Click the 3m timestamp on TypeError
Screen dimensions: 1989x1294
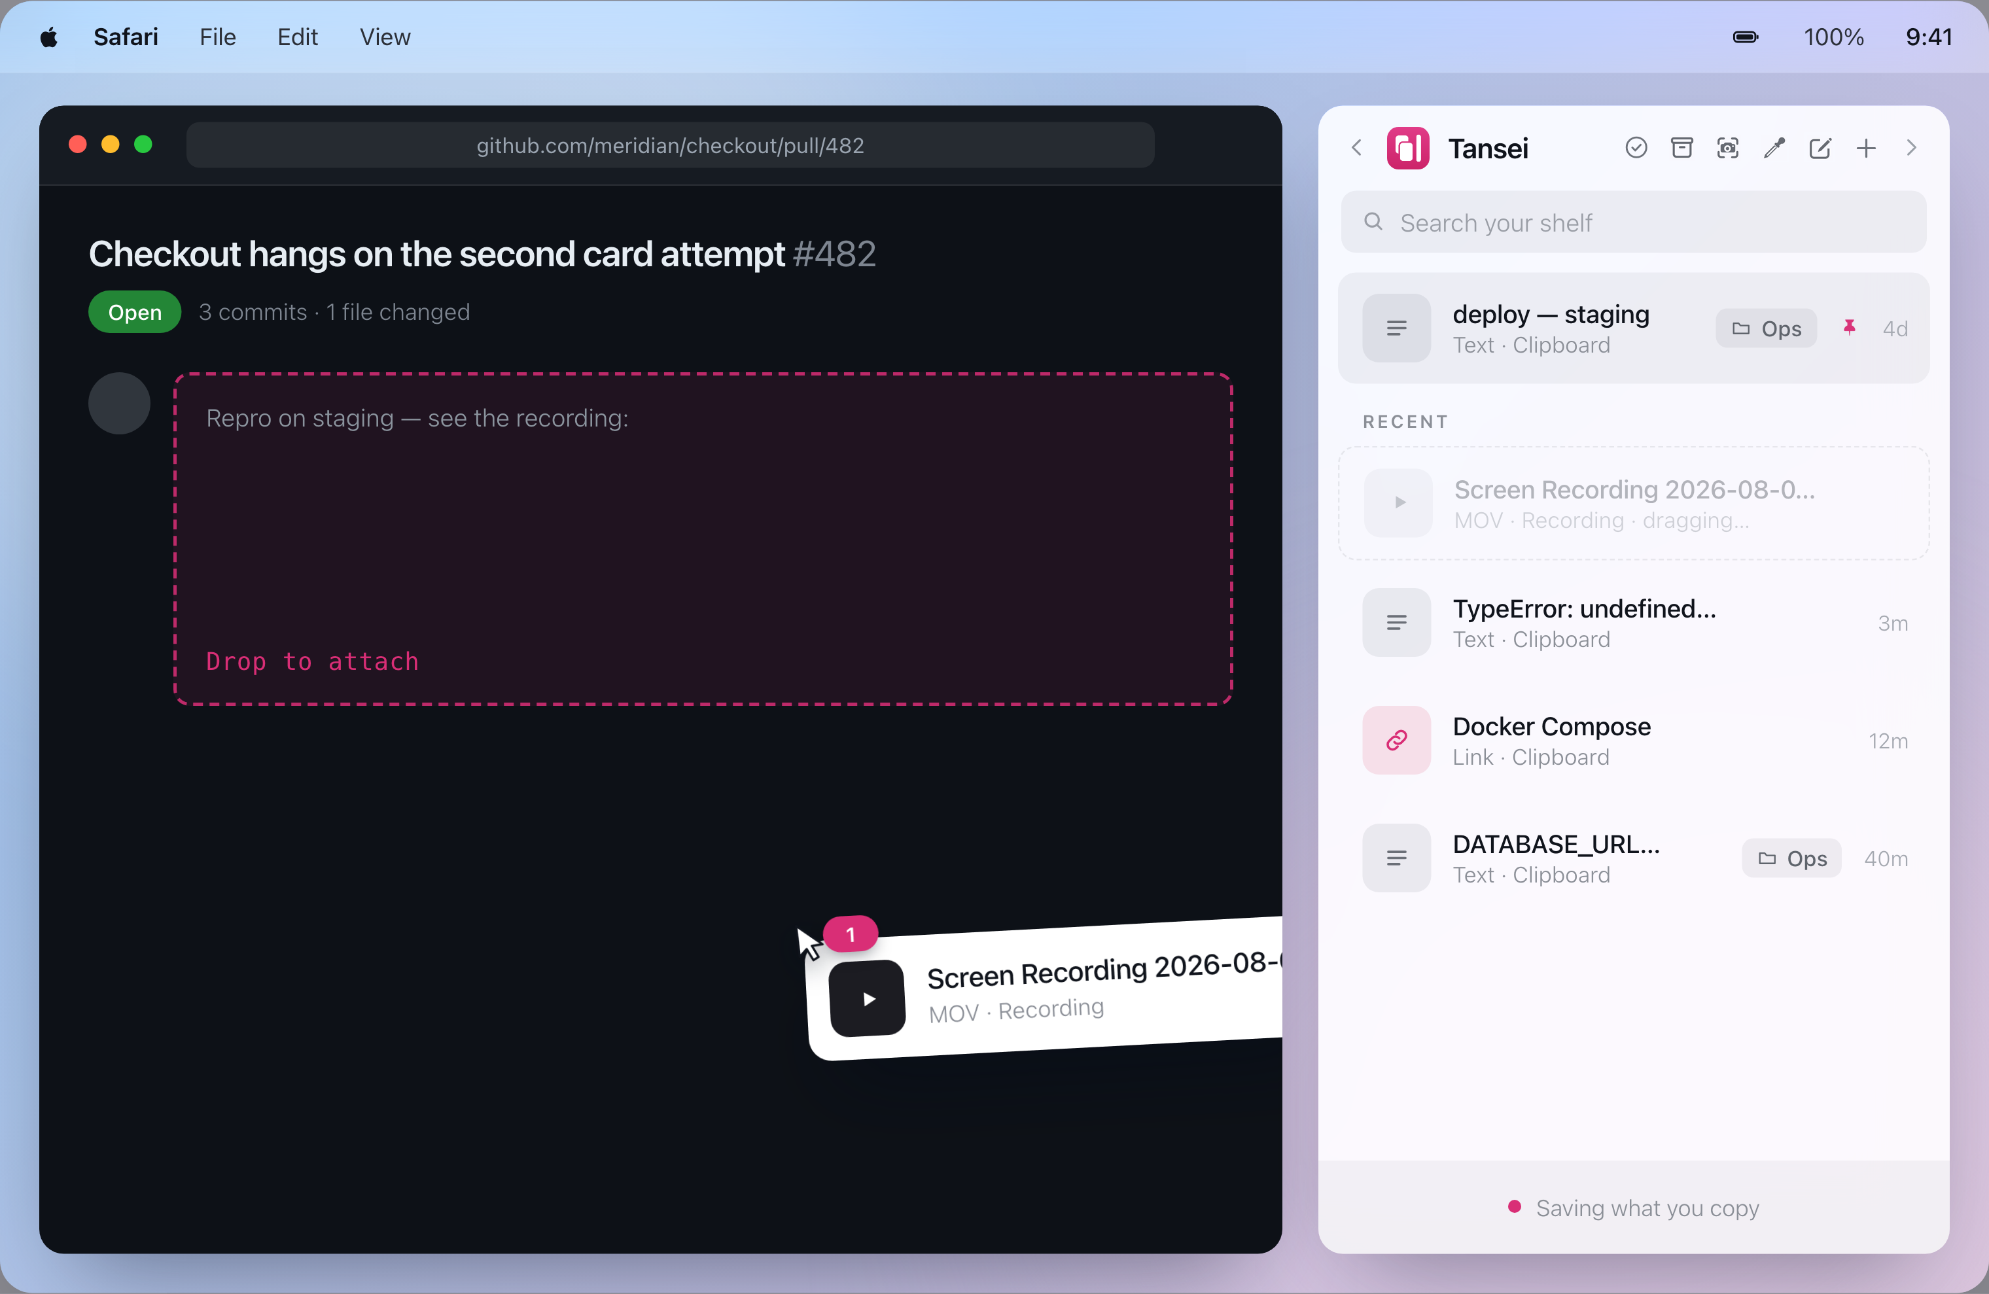coord(1892,623)
